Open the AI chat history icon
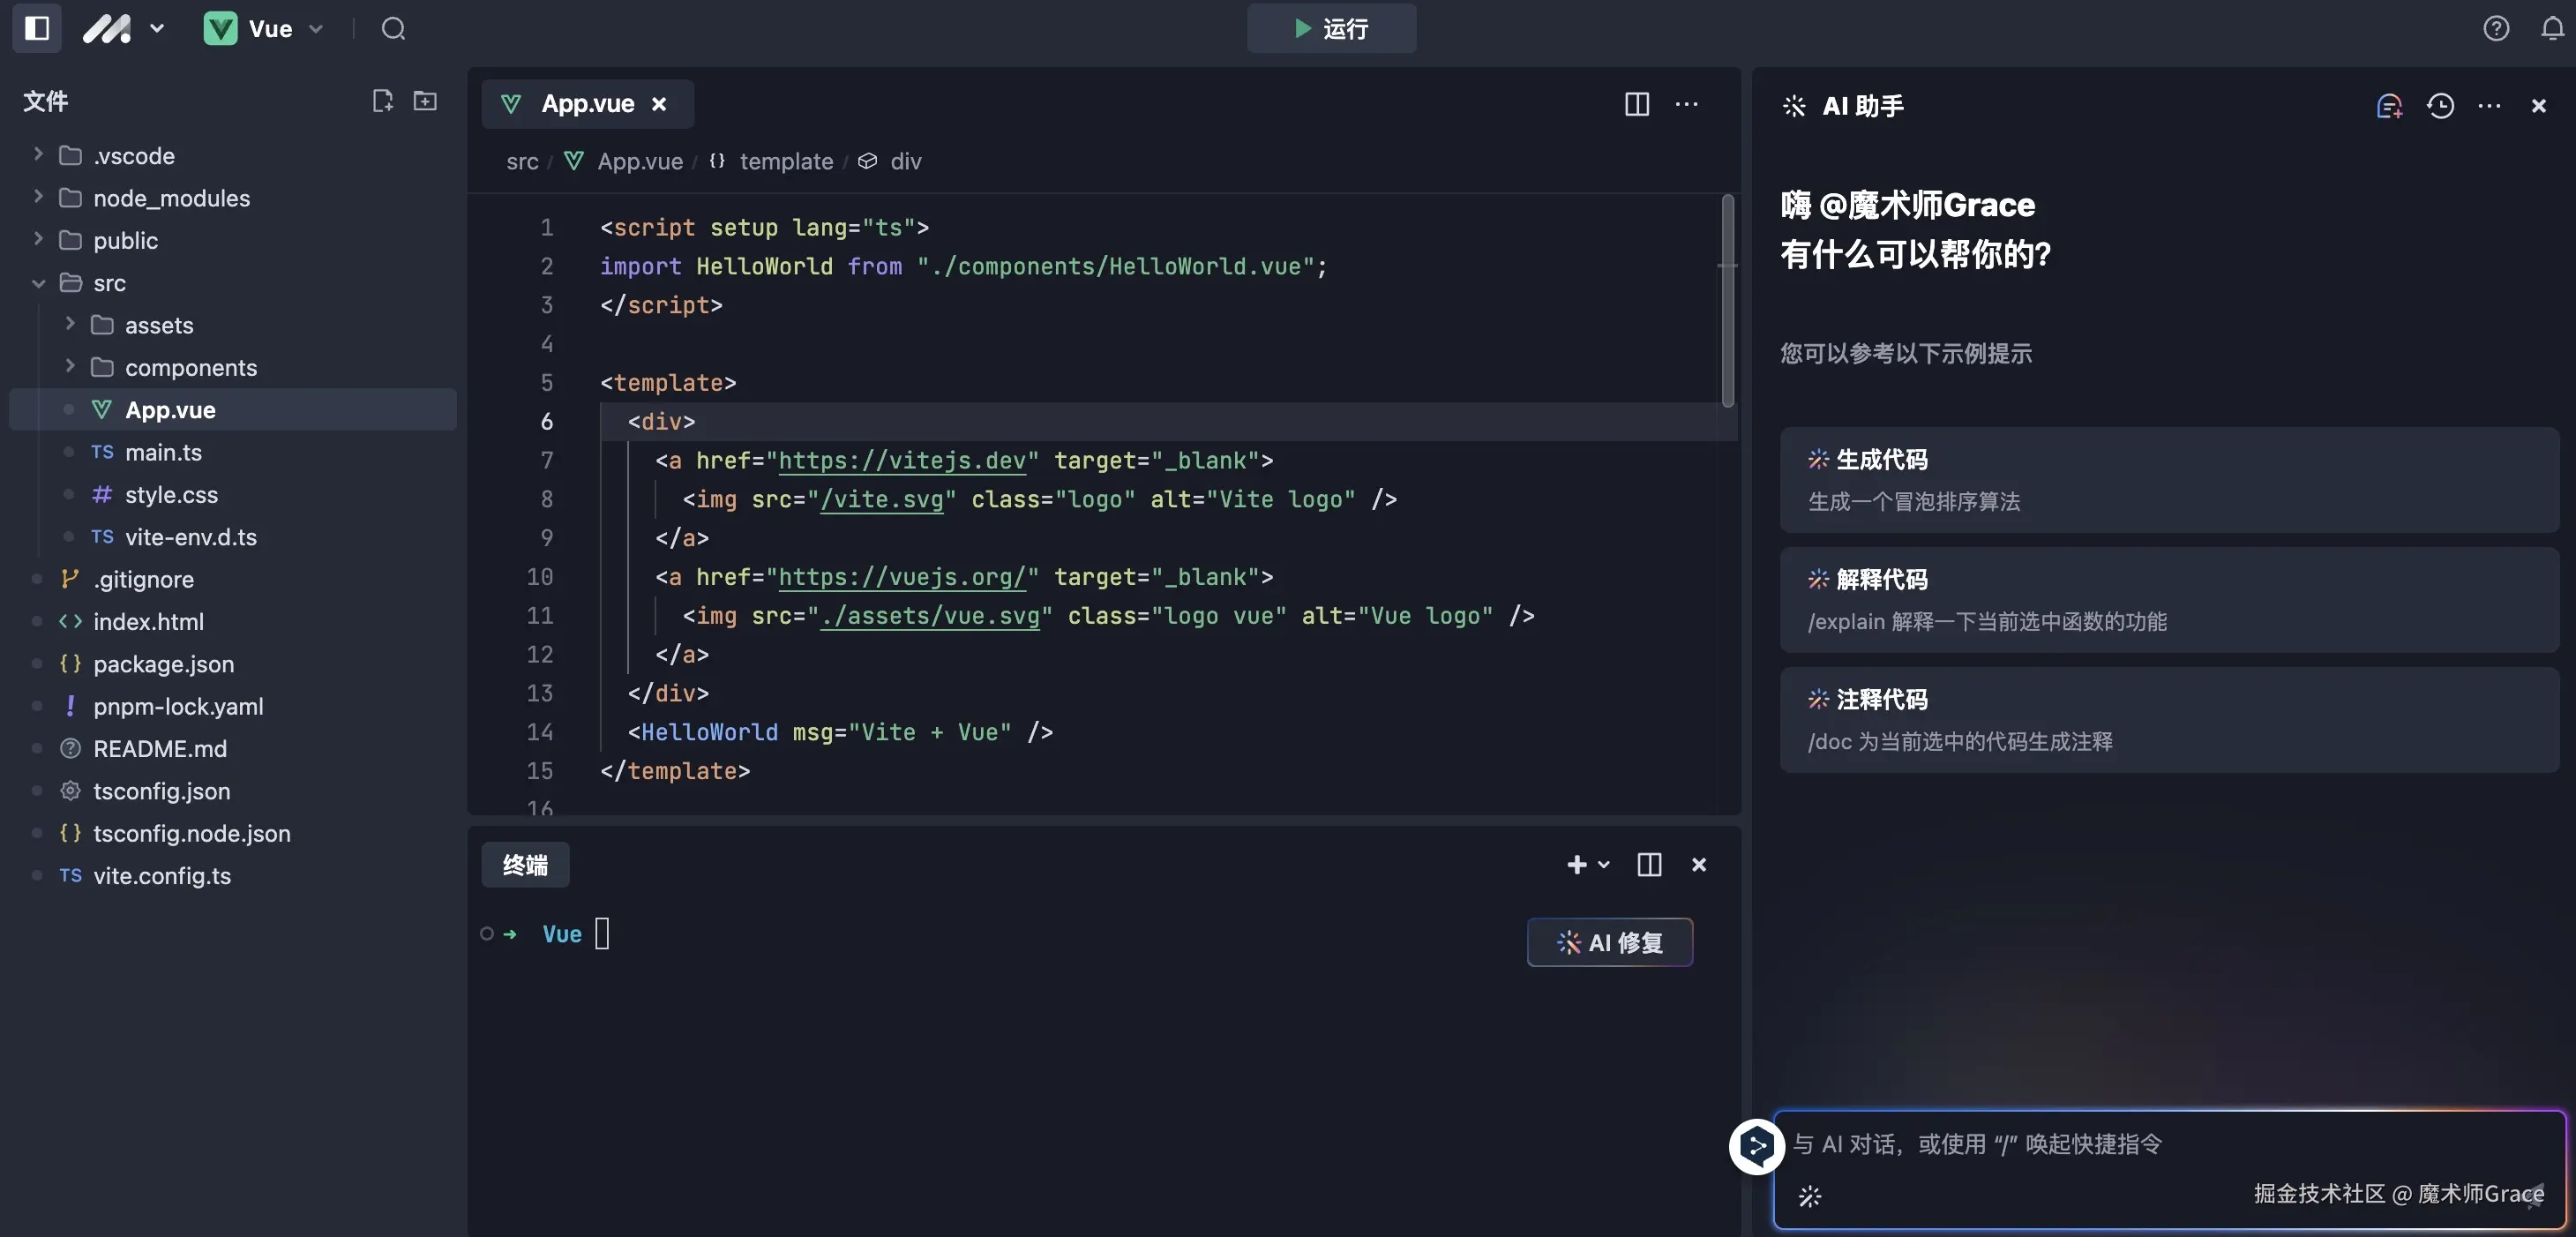This screenshot has height=1237, width=2576. tap(2440, 105)
